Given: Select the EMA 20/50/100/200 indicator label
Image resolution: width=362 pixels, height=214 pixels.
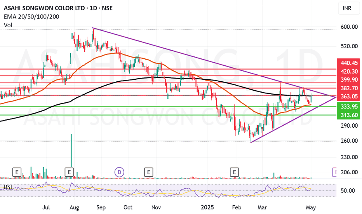Looking at the screenshot, I should pyautogui.click(x=31, y=17).
